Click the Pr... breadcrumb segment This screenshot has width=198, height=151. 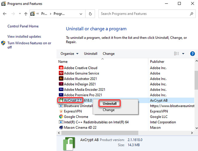44,14
